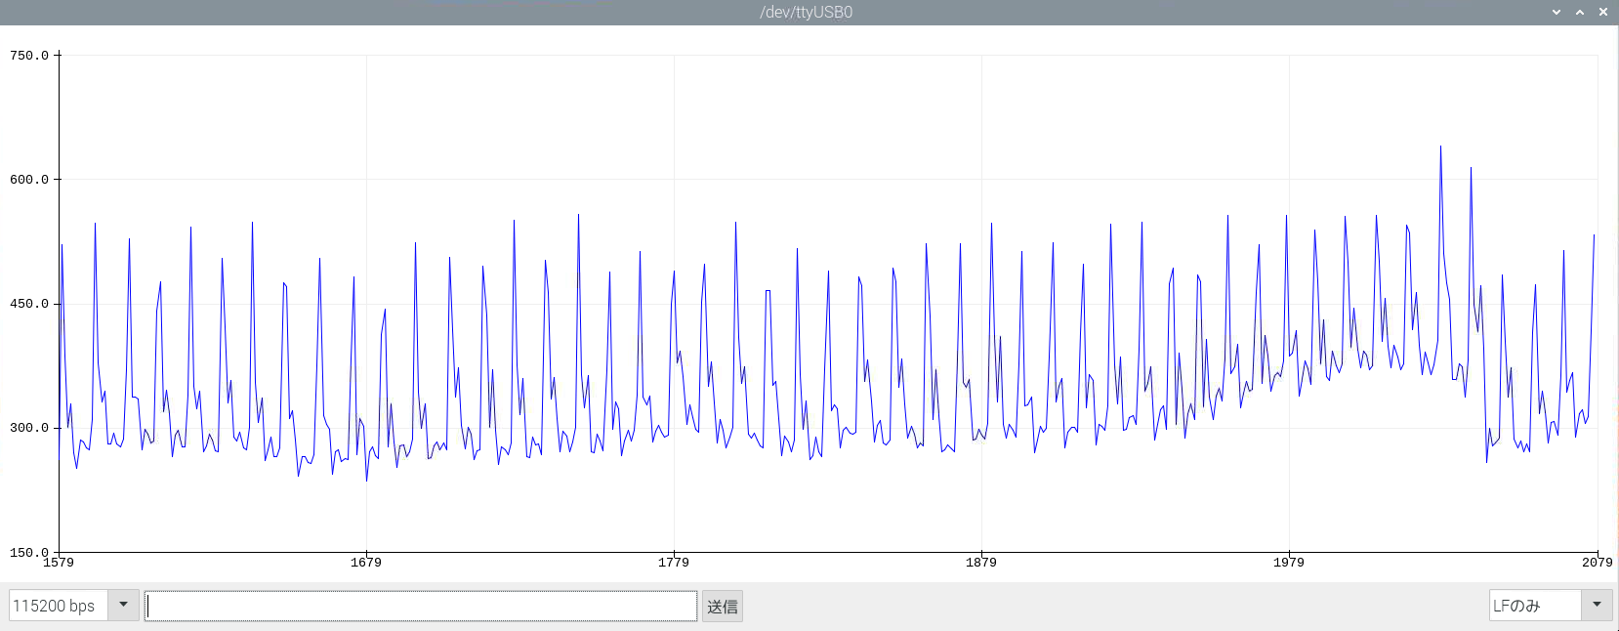Viewport: 1619px width, 631px height.
Task: Click the 1579 x-axis label
Action: point(59,563)
